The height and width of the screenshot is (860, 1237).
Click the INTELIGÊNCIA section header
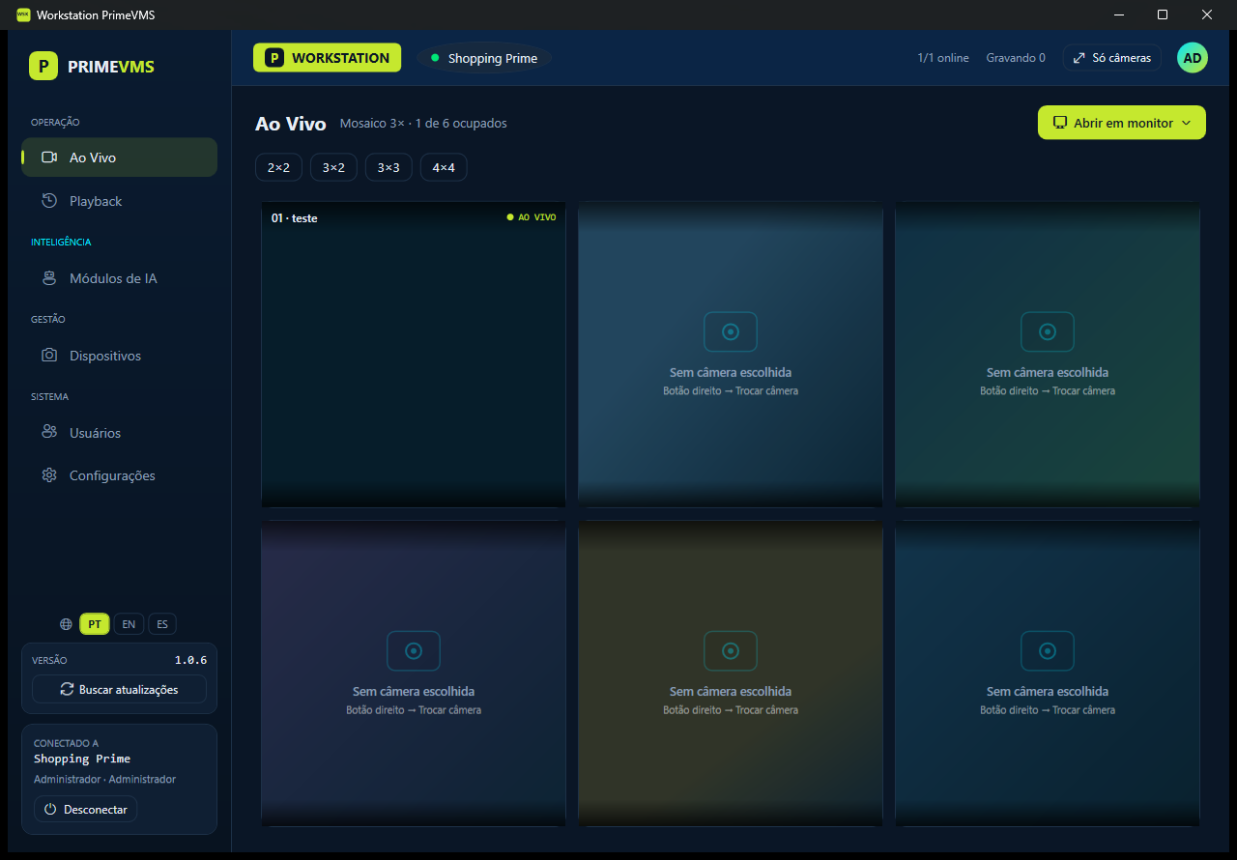[61, 242]
